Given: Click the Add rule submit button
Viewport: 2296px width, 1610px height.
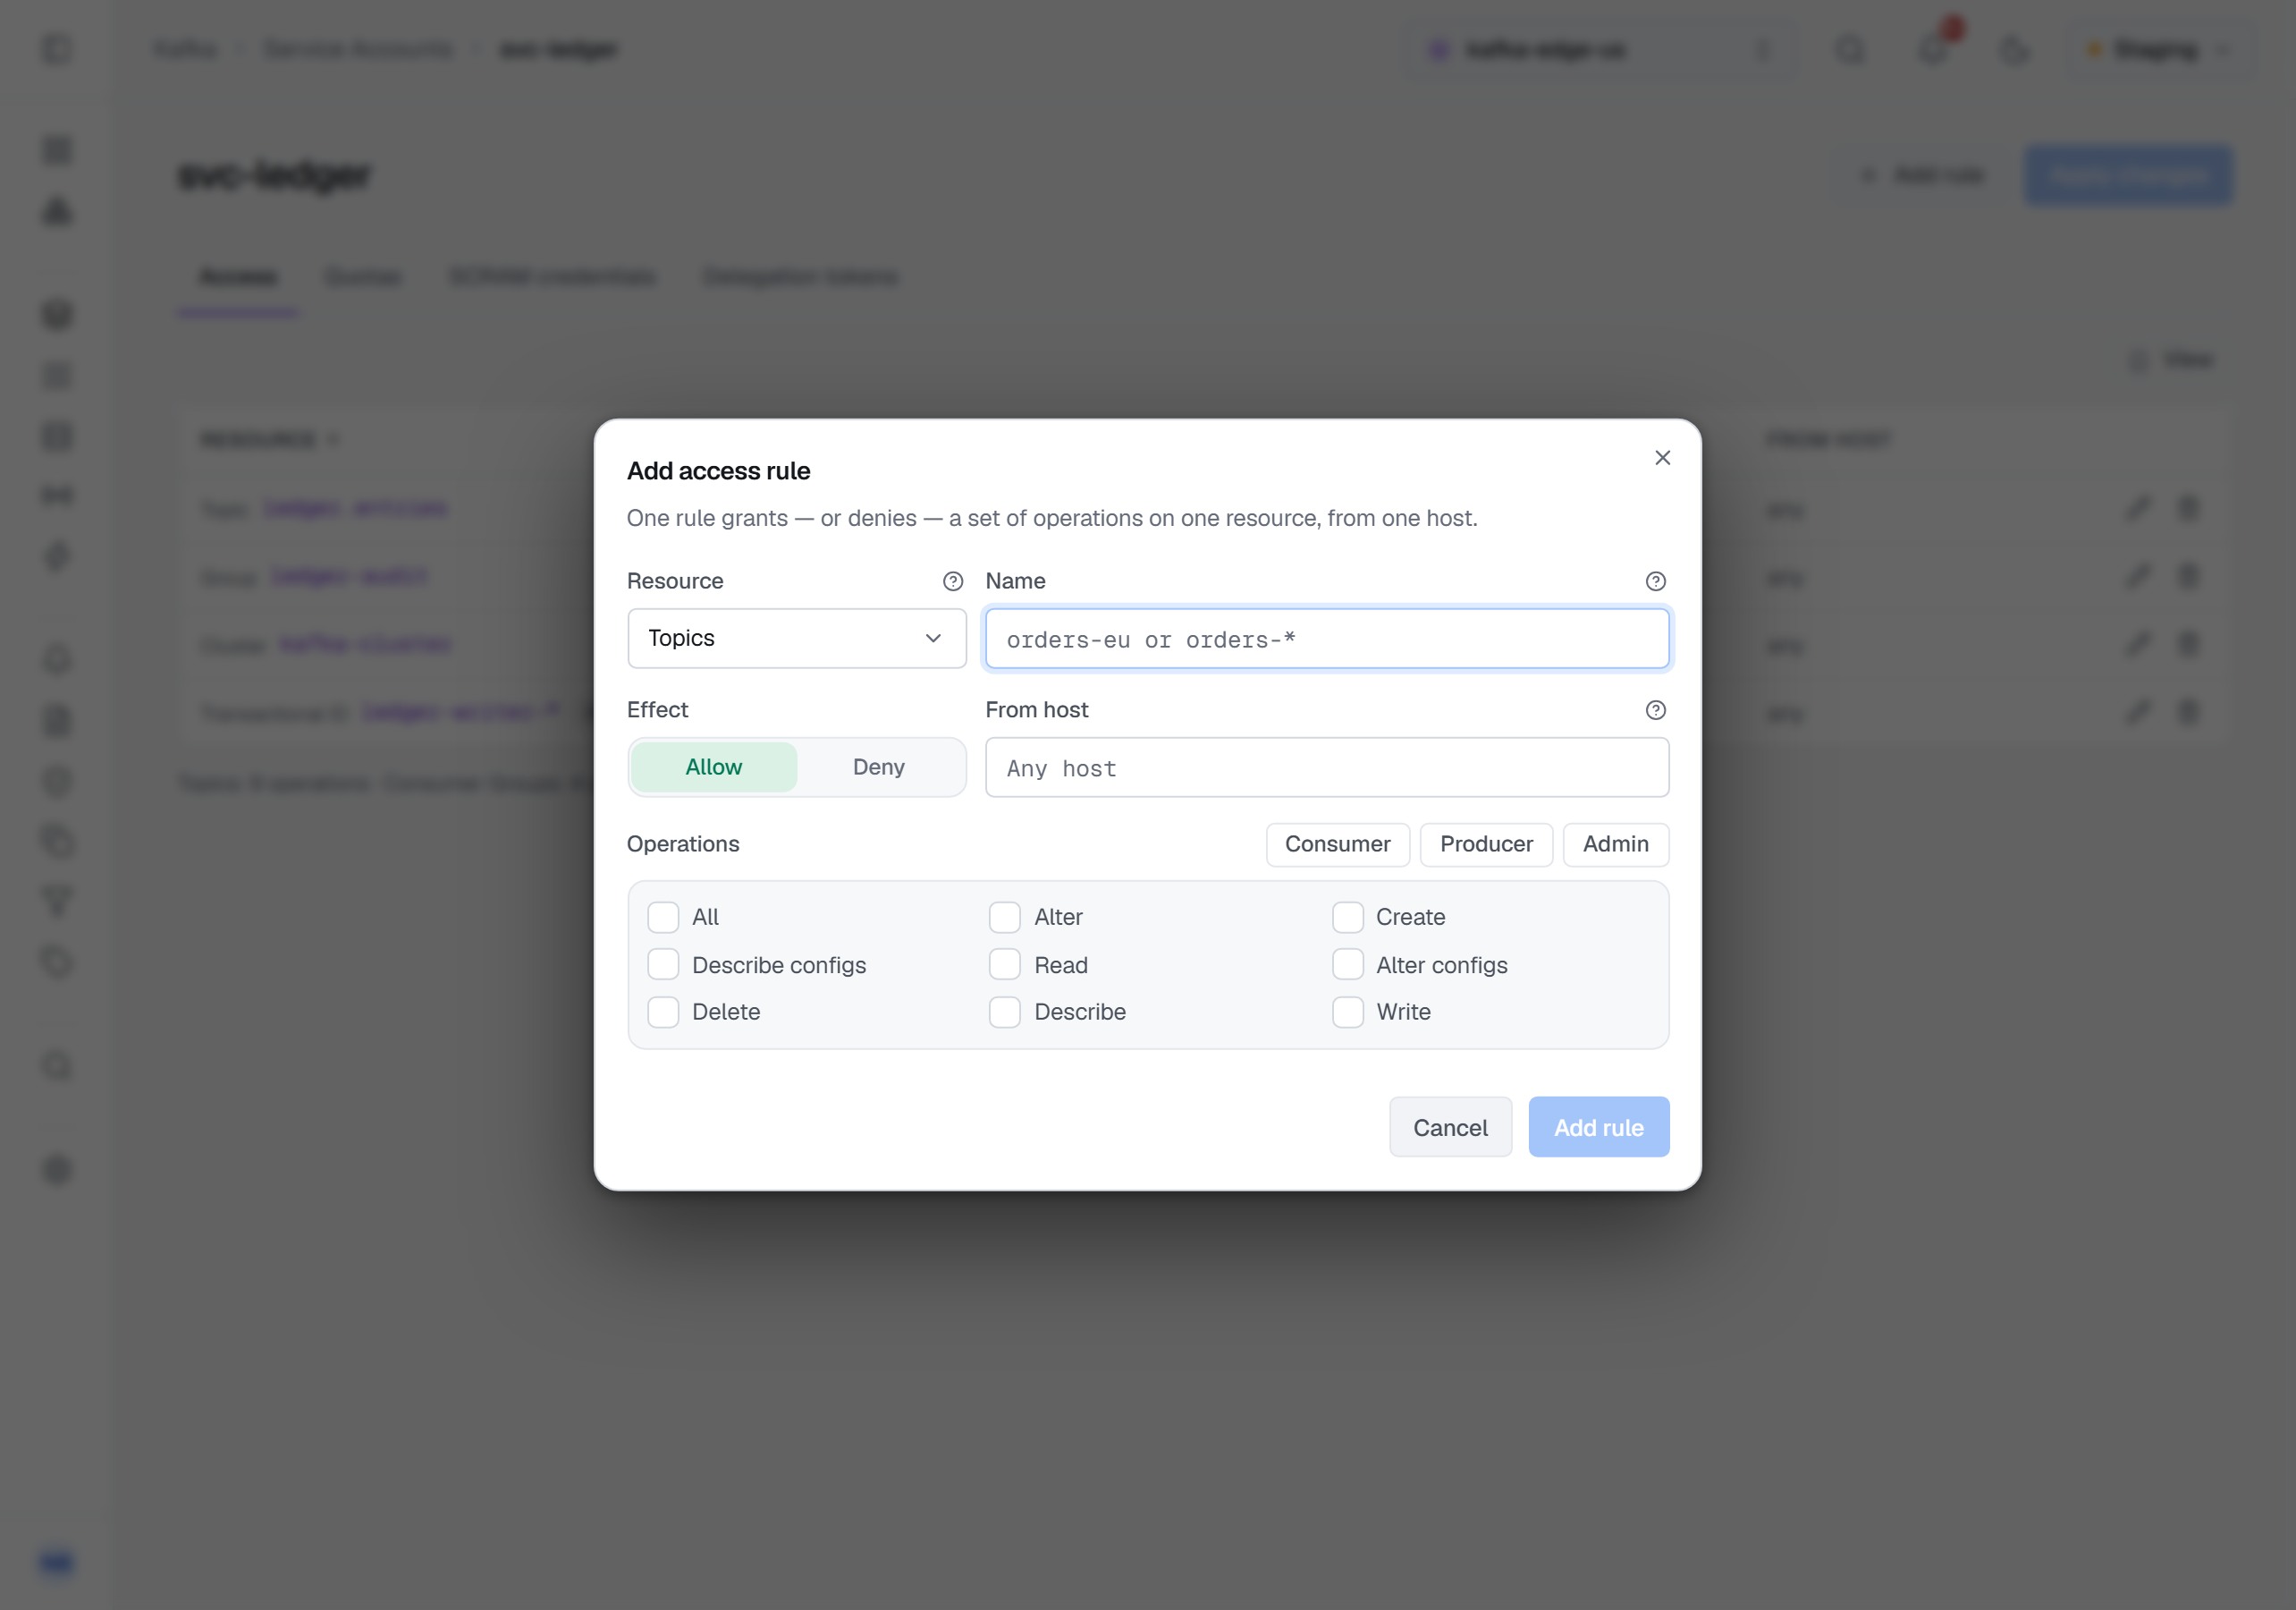Looking at the screenshot, I should [x=1598, y=1128].
